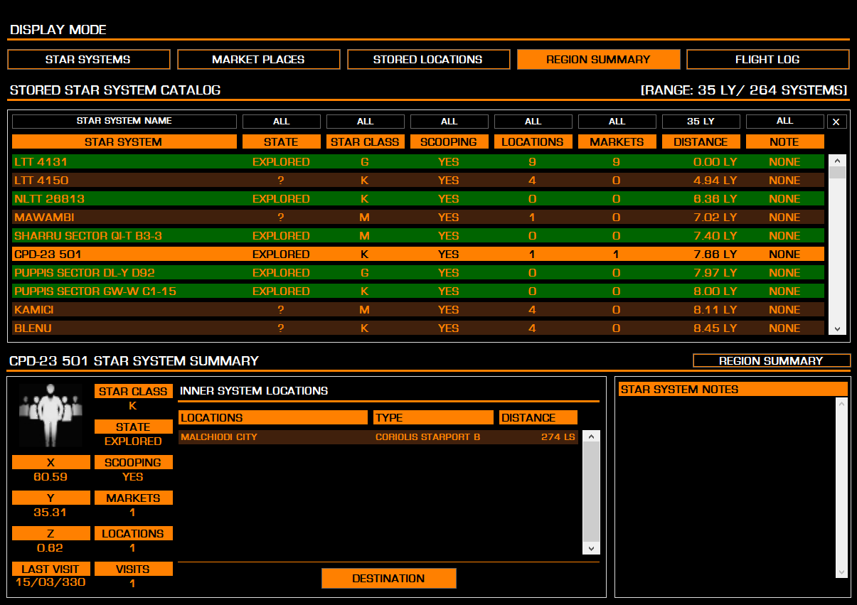Click the Z coordinate value 0.62
The height and width of the screenshot is (605, 857).
(50, 547)
